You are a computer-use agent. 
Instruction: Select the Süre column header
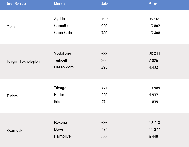click(153, 4)
